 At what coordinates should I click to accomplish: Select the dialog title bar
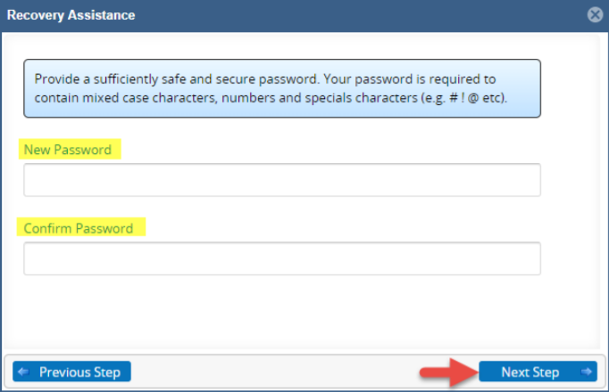pos(304,15)
